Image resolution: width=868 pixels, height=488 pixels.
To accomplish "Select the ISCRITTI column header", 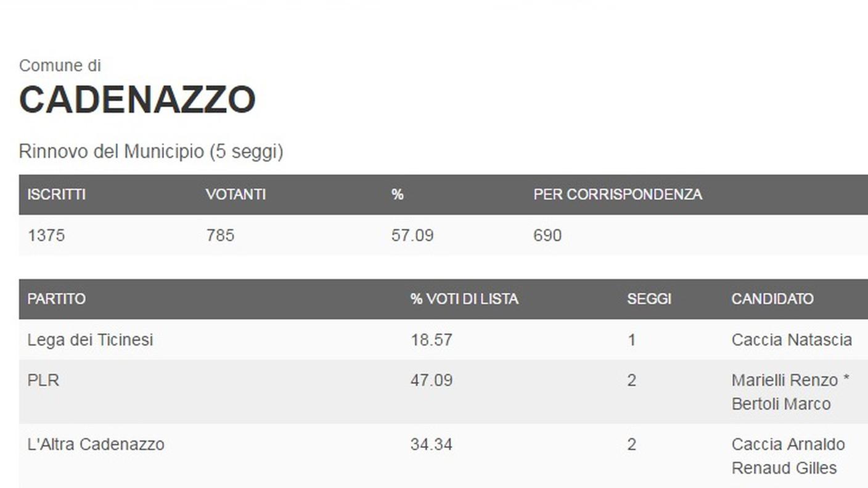I will click(x=57, y=195).
